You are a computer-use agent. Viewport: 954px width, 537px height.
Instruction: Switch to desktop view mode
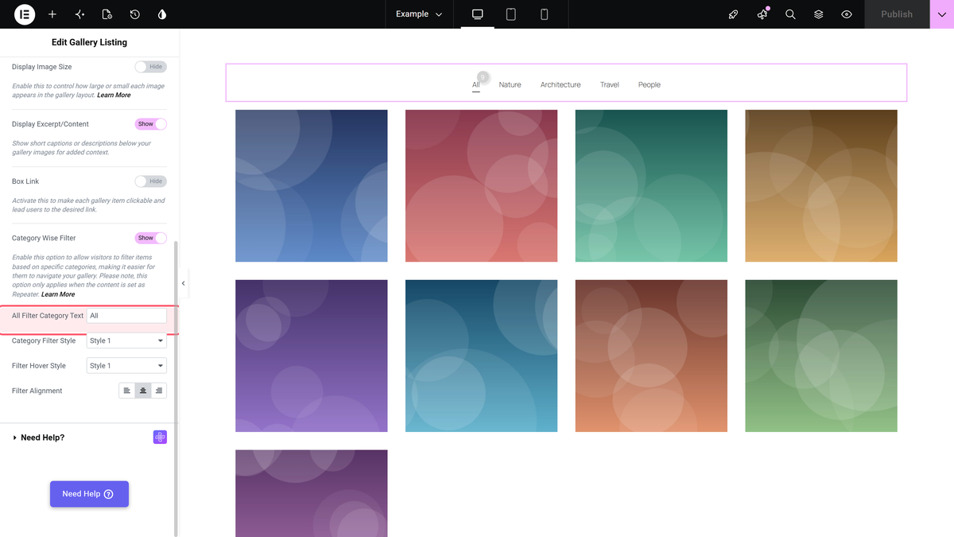pyautogui.click(x=478, y=14)
